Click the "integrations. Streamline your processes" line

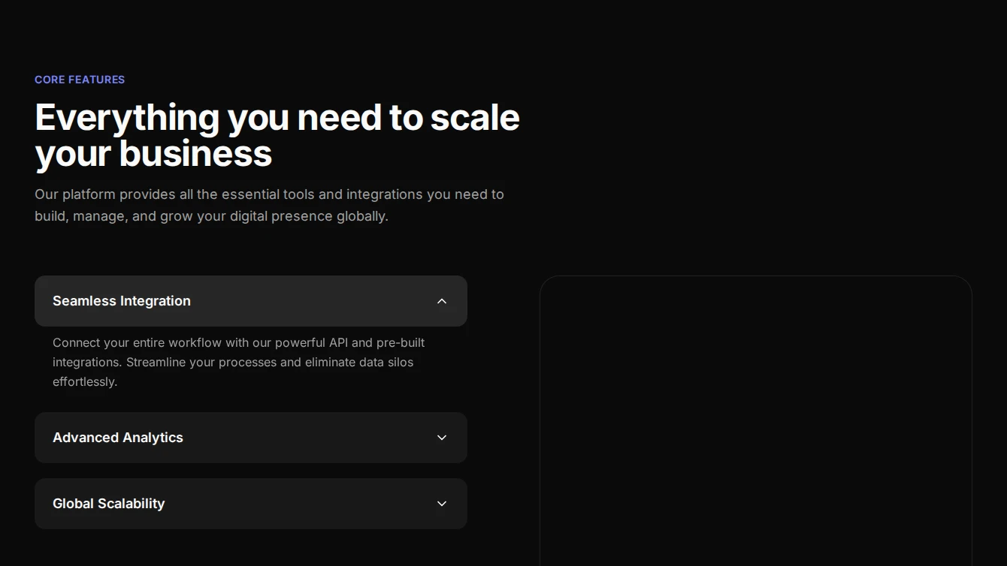point(233,362)
